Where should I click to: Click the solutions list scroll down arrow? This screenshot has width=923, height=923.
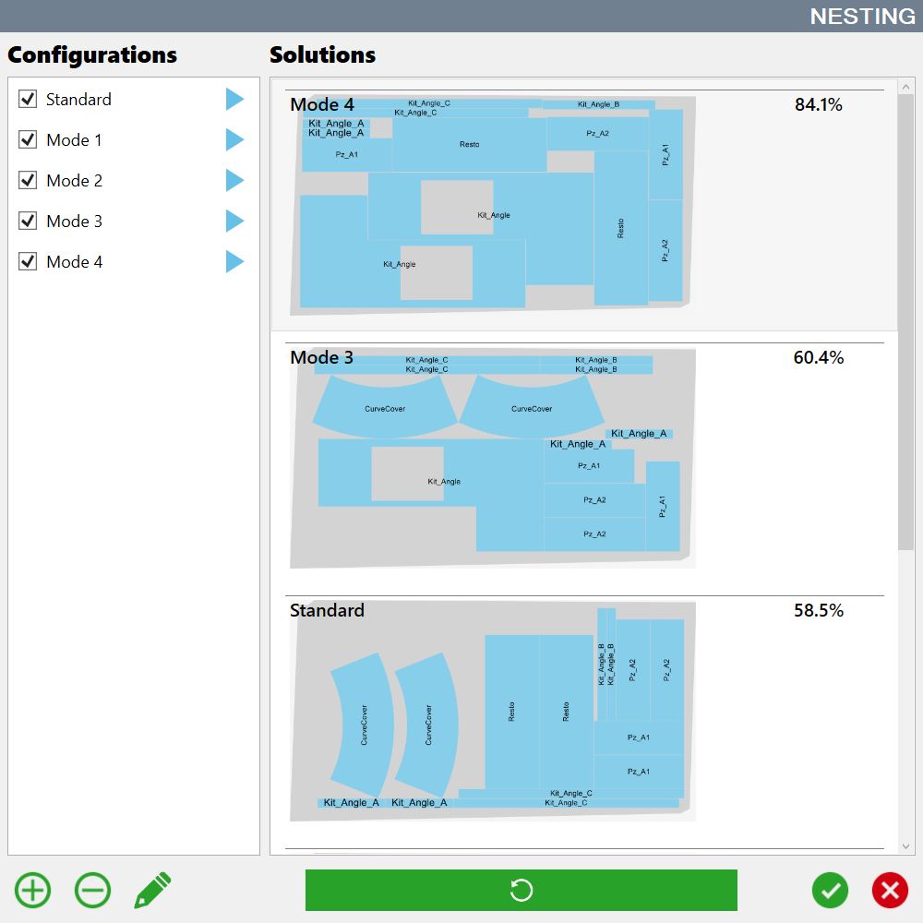pyautogui.click(x=906, y=846)
